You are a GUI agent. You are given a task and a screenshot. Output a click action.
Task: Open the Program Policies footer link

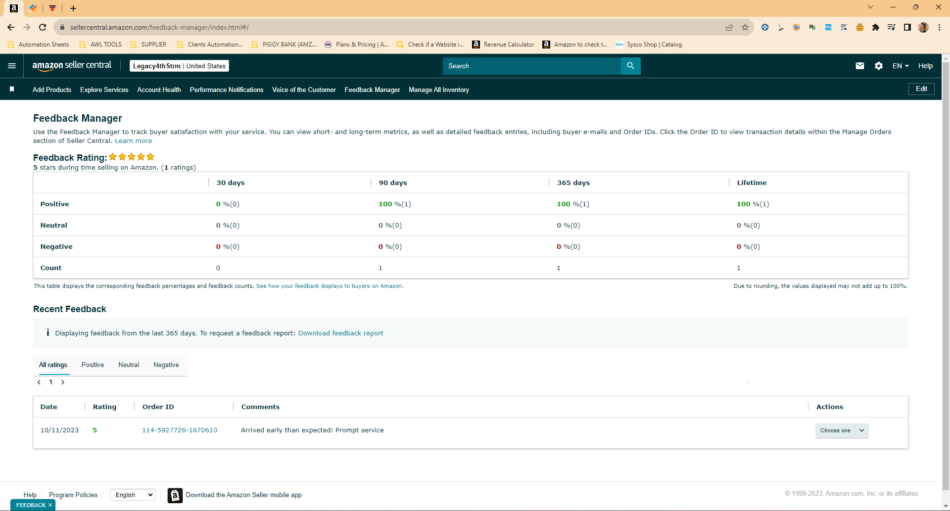[x=73, y=495]
